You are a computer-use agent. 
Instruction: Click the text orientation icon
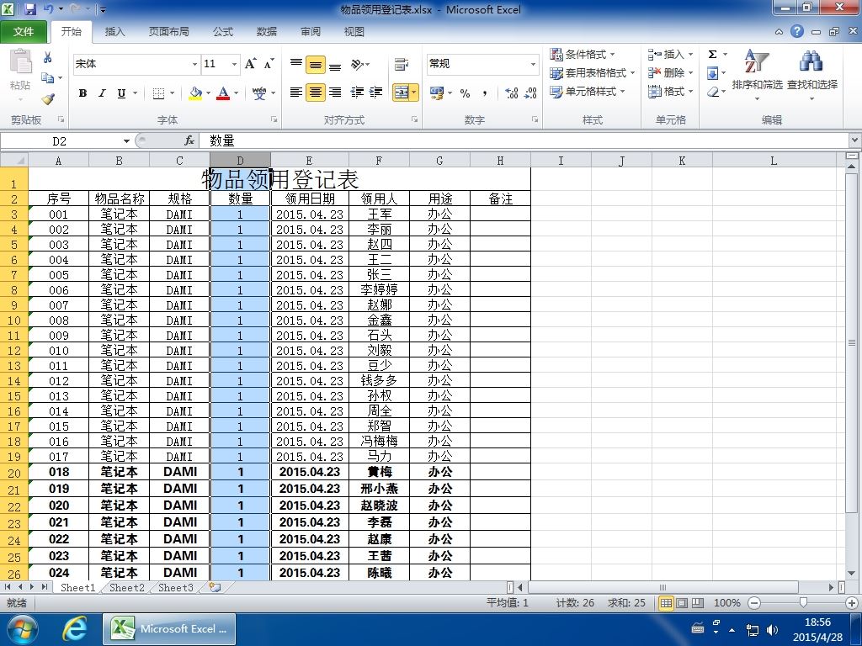pos(358,64)
